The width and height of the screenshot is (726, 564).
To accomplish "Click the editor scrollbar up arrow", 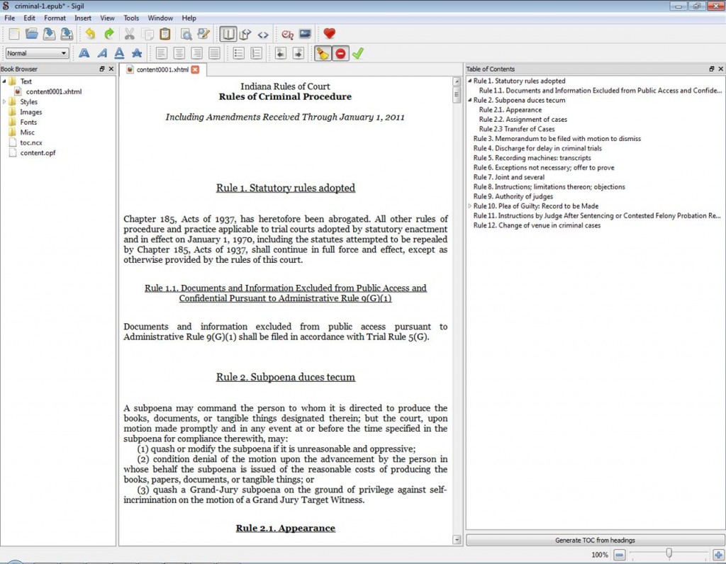I will tap(457, 81).
